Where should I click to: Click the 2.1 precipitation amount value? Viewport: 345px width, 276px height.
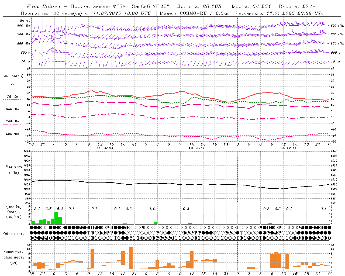(x=37, y=209)
